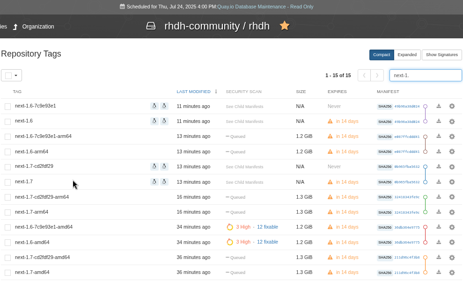Click warning icon in next-1.6-arm64 expiry

pyautogui.click(x=330, y=151)
